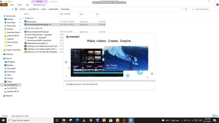Open the Windows Start menu
Image resolution: width=219 pixels, height=123 pixels.
tap(3, 120)
